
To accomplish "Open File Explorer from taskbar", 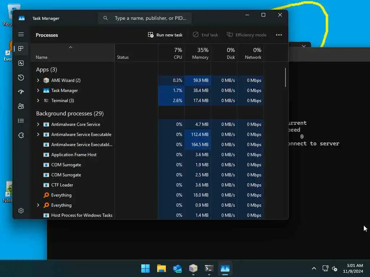I will (x=162, y=268).
